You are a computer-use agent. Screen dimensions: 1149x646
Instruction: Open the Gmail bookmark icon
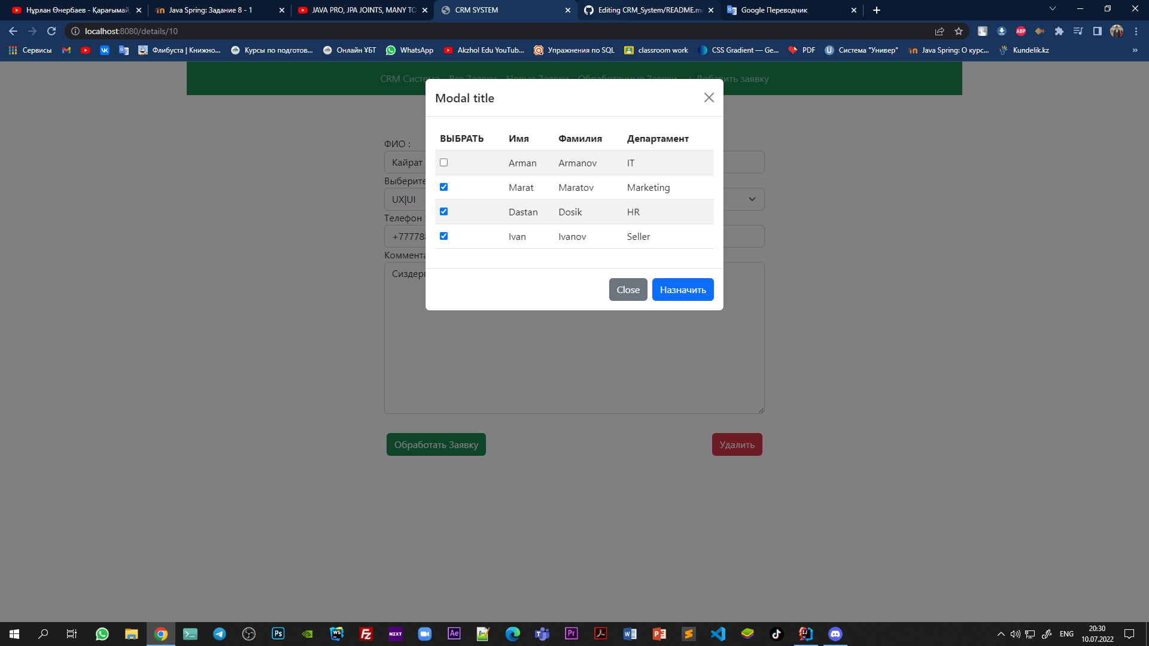coord(66,50)
